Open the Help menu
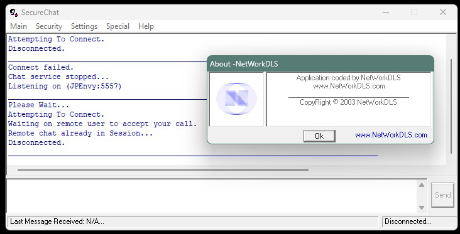Image resolution: width=460 pixels, height=234 pixels. click(146, 26)
